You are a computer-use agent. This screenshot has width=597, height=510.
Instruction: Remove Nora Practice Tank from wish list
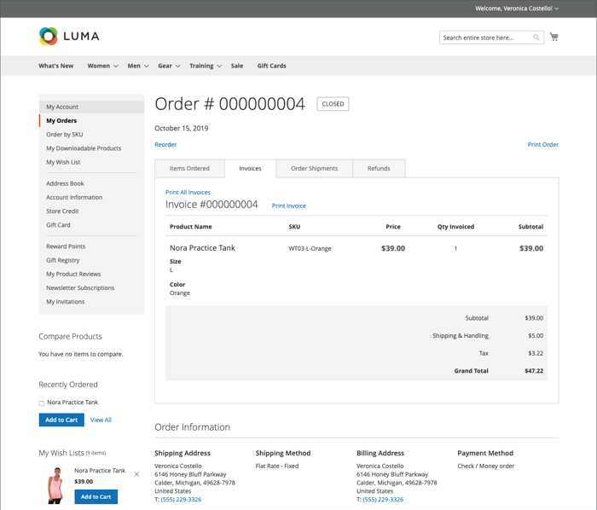(x=136, y=474)
